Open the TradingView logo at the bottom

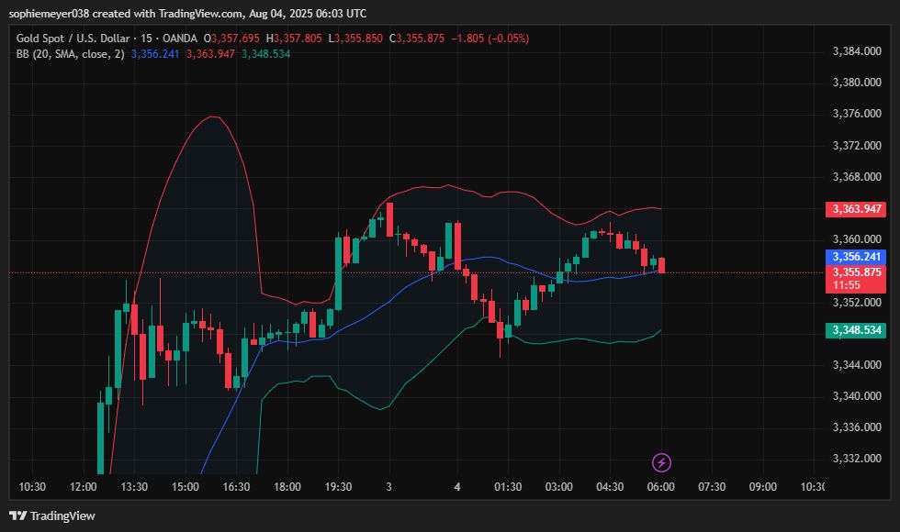52,515
